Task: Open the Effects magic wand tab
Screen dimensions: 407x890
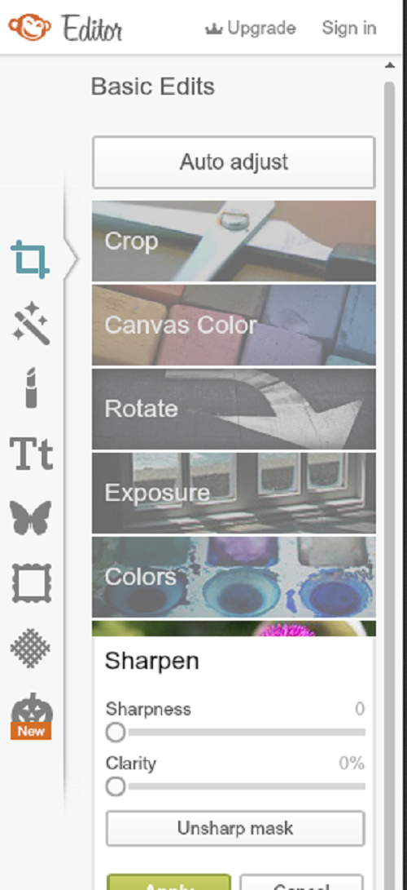Action: (32, 323)
